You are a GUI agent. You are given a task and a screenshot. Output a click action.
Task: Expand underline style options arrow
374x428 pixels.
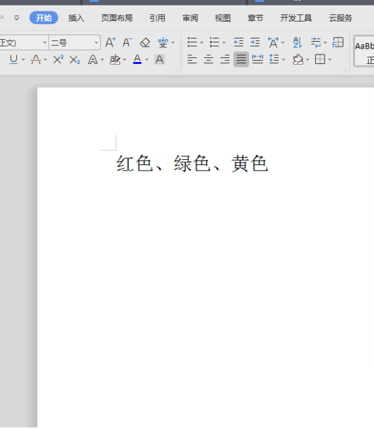[23, 60]
